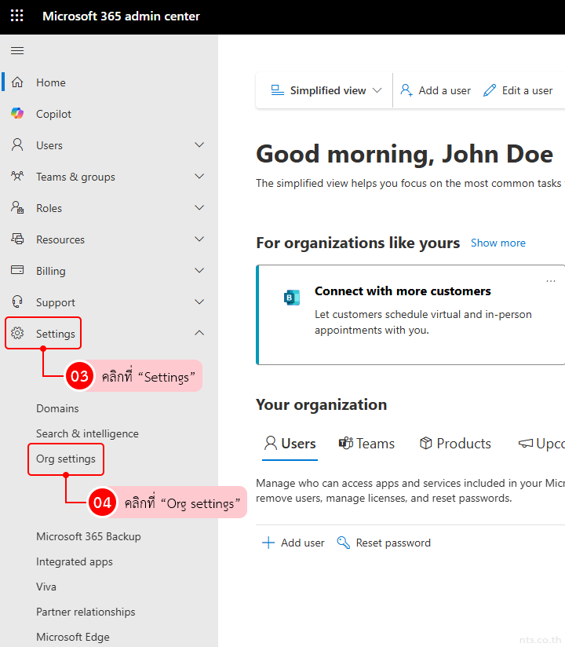
Task: Open Integrated apps under Settings
Action: coord(75,561)
